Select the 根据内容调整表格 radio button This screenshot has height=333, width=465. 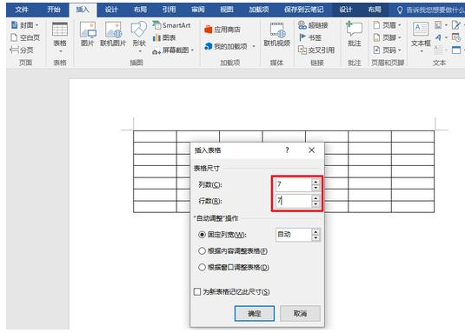202,251
